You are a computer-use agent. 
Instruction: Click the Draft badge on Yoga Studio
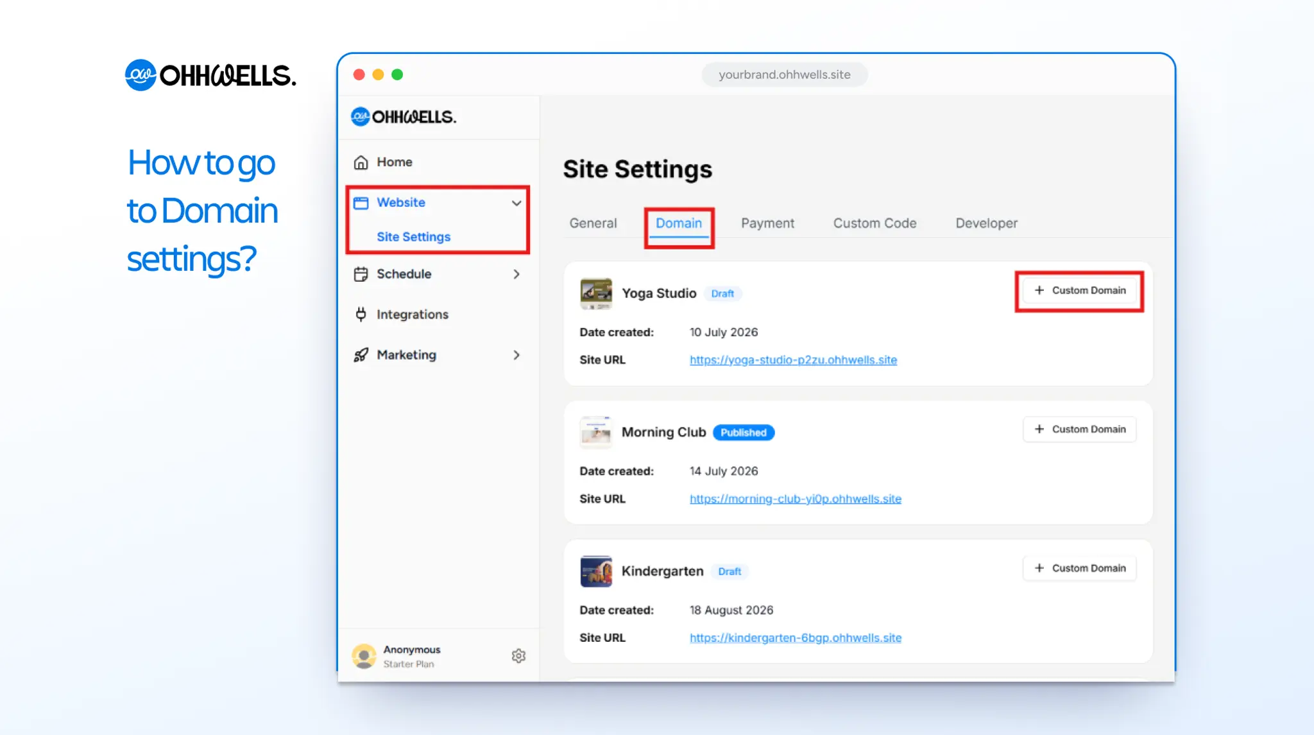point(722,293)
